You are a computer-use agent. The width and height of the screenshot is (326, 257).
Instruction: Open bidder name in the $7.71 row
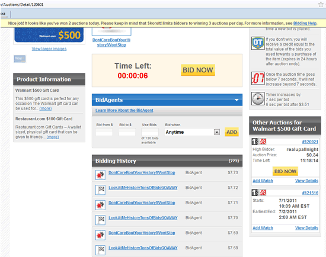[142, 203]
